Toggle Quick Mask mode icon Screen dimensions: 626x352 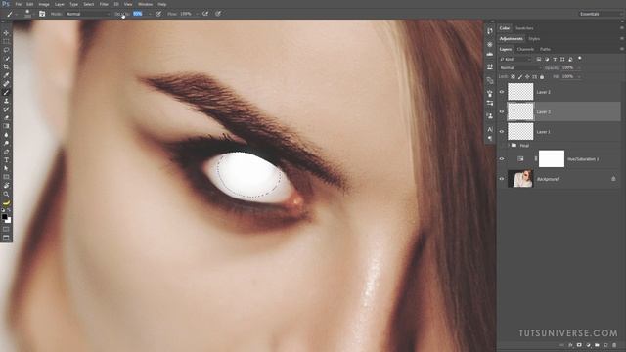[6, 229]
